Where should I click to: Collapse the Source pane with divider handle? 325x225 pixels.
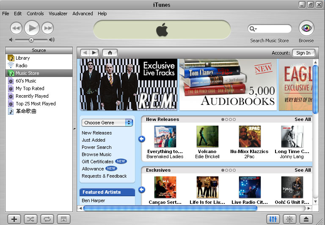point(74,129)
